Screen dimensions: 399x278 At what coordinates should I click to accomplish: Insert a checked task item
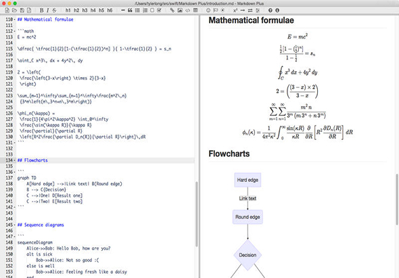(160, 10)
